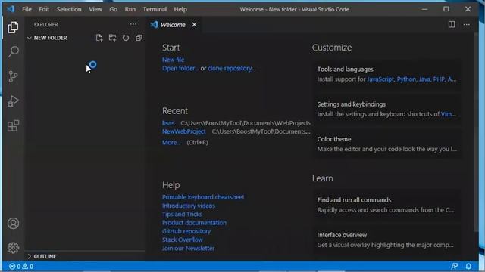Viewport: 485px width, 272px height.
Task: Maximize the VS Code window
Action: (x=446, y=9)
